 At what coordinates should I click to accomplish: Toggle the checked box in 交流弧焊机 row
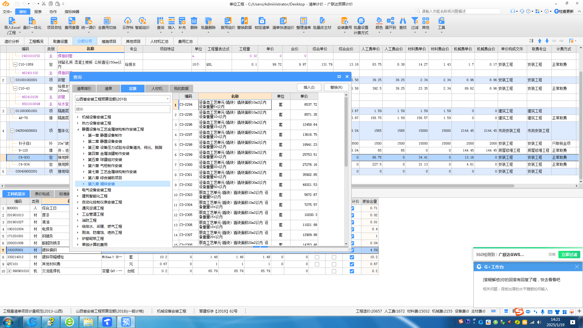coord(352,271)
